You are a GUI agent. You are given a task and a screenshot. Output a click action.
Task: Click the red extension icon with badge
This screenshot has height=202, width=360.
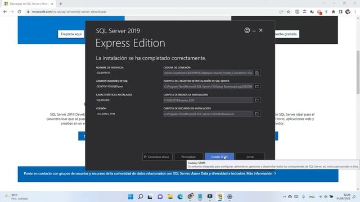click(x=319, y=12)
